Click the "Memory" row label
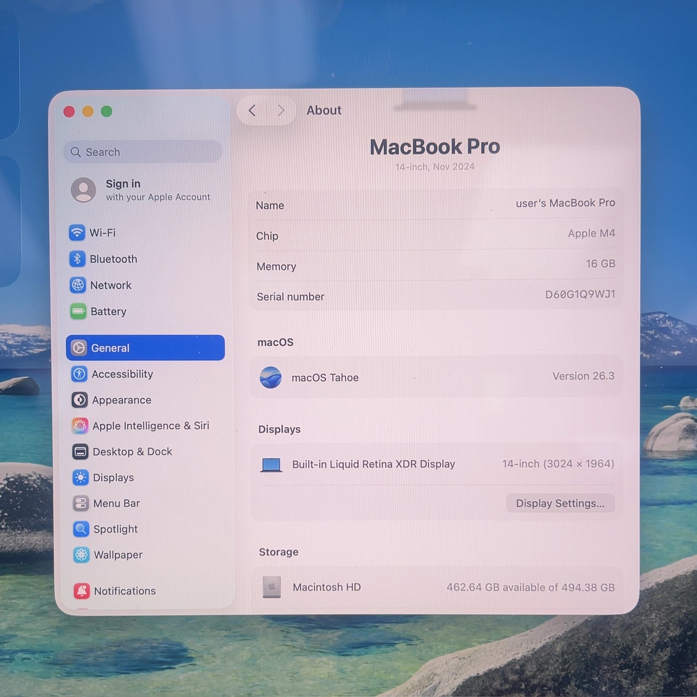Viewport: 697px width, 697px height. tap(276, 266)
